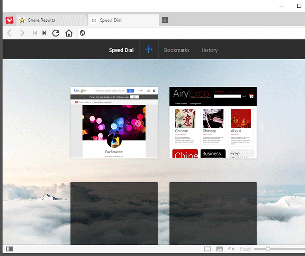Open the Vivaldi main menu icon
The image size is (305, 256).
pos(9,20)
